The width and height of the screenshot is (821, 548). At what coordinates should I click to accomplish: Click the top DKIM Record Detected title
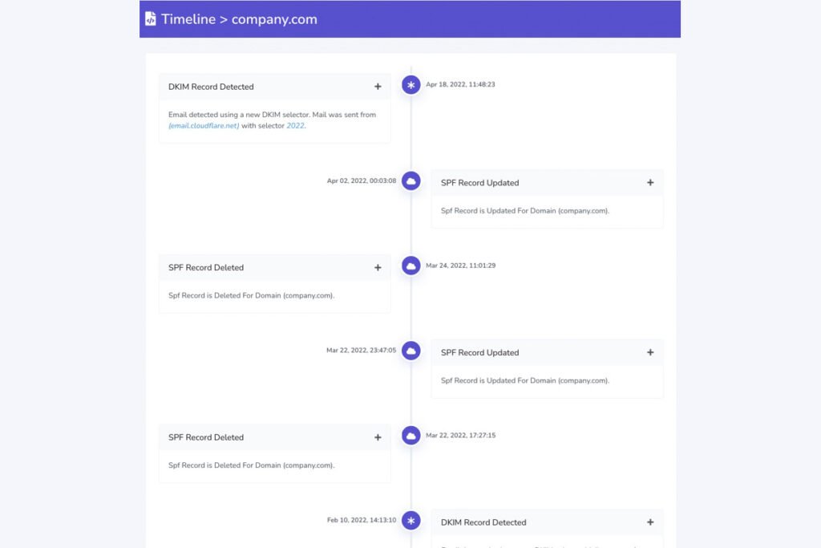point(211,87)
